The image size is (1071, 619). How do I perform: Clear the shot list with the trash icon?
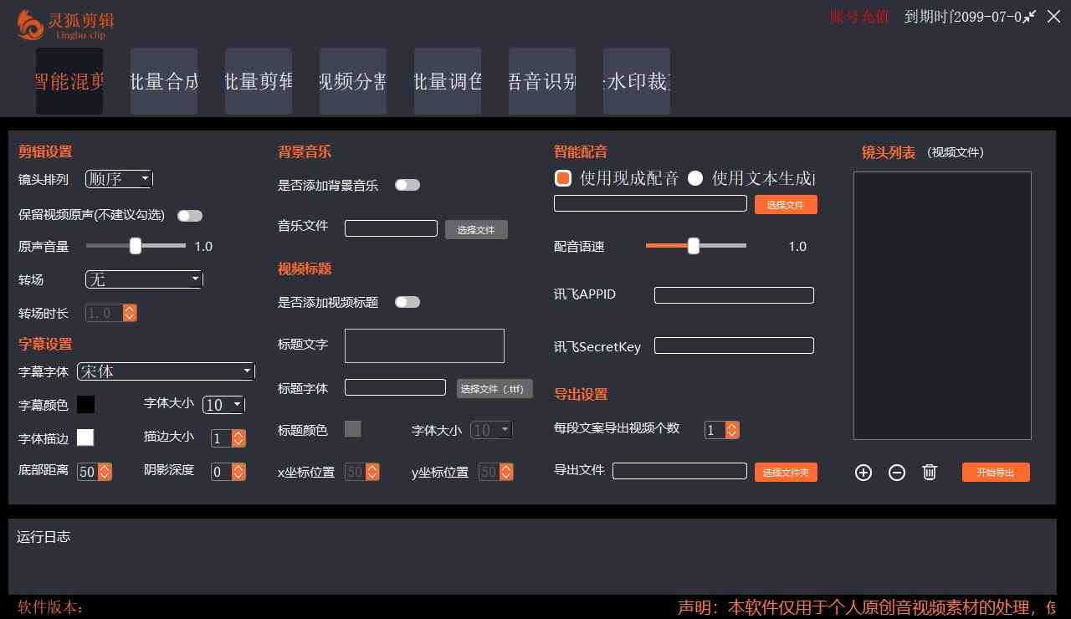pos(930,472)
